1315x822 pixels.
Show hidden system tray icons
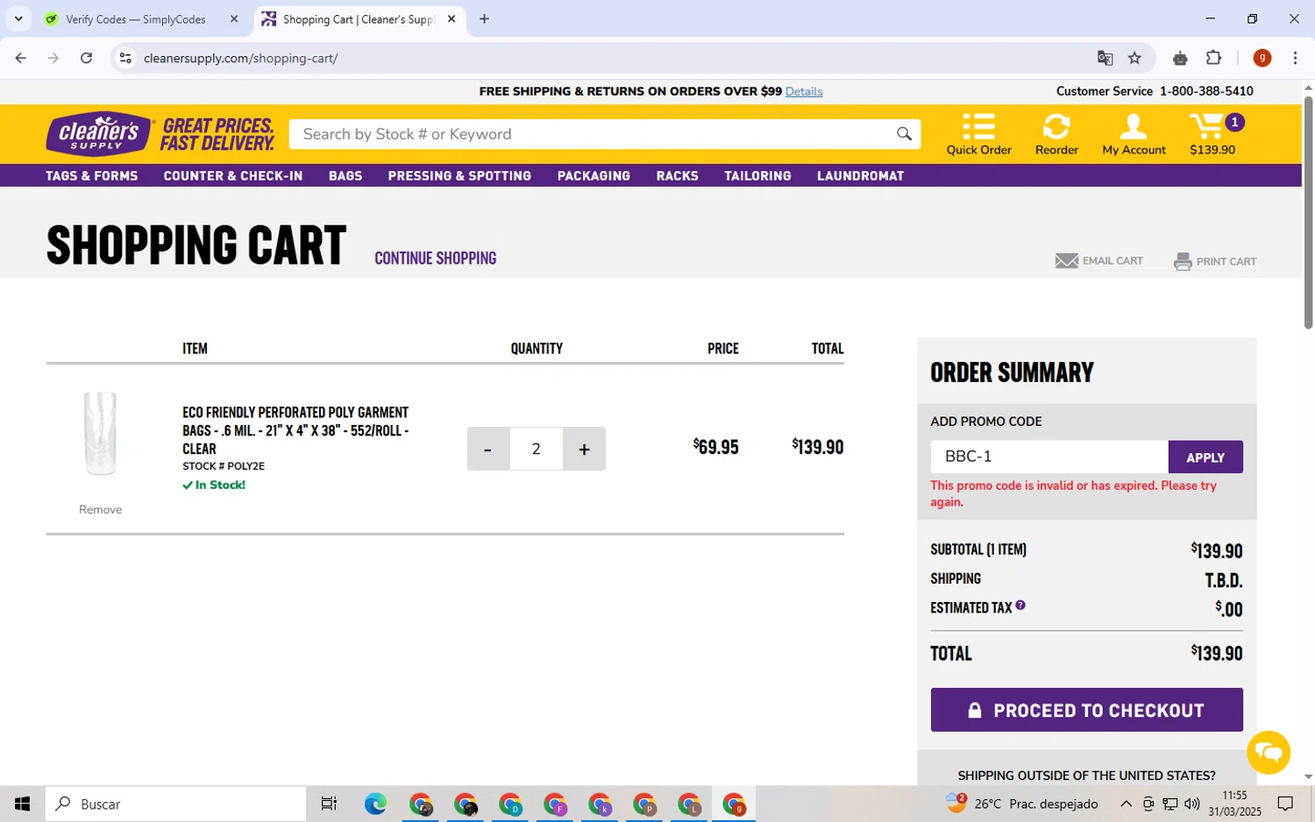click(1126, 804)
